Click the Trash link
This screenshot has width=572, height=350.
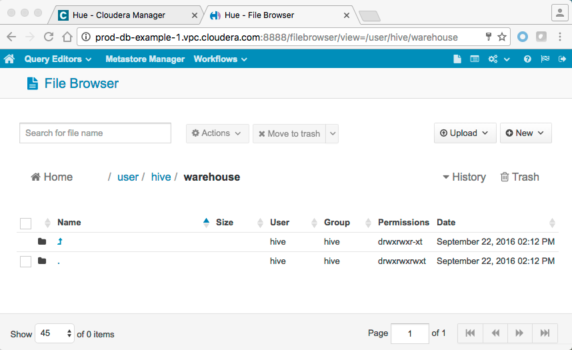click(519, 177)
